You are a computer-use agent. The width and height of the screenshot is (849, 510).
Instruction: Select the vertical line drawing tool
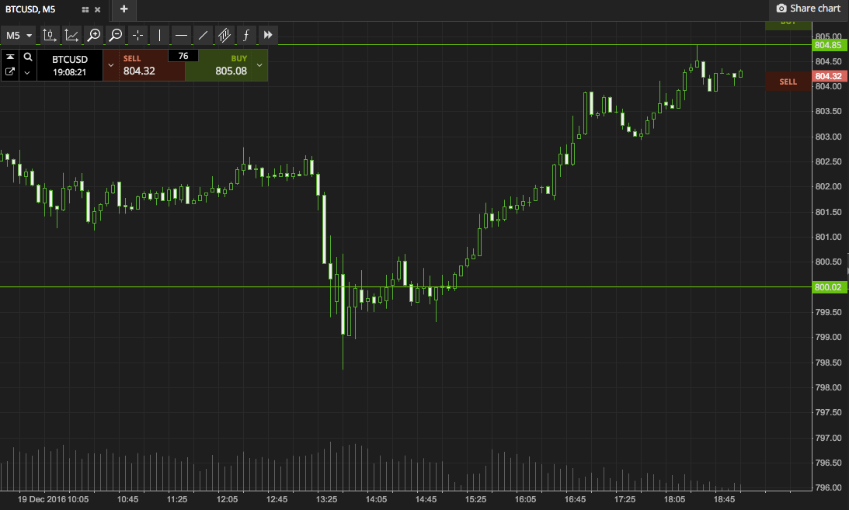click(x=159, y=35)
